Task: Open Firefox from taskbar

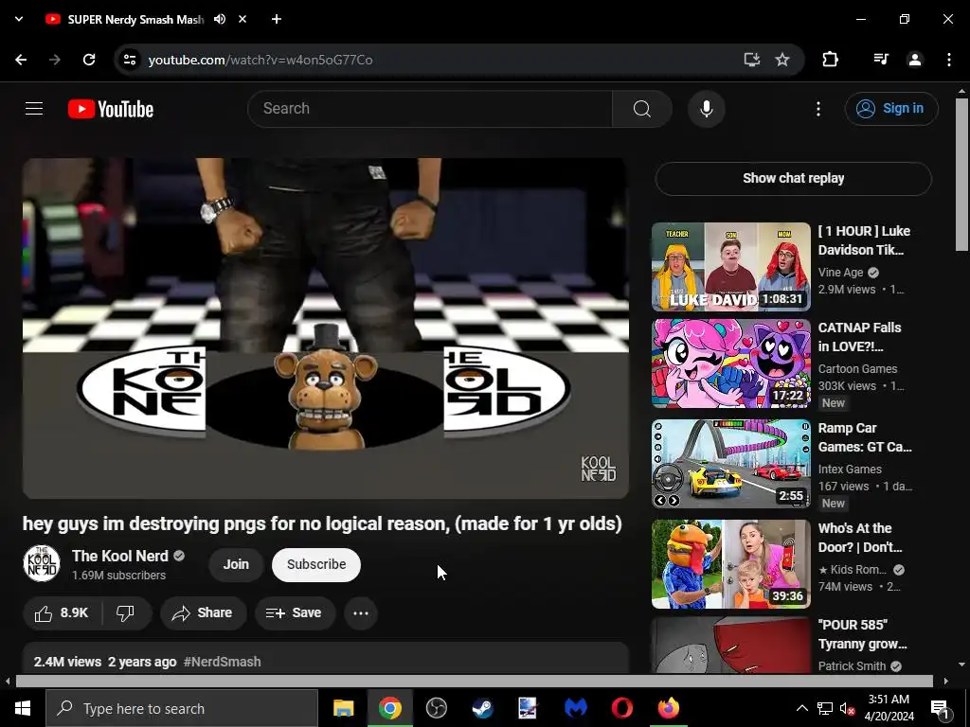Action: click(668, 708)
